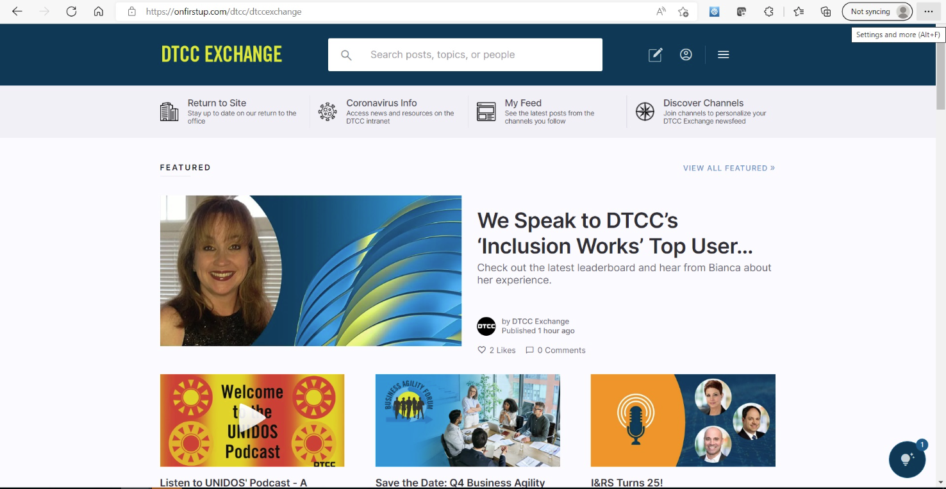Screen dimensions: 946x489
Task: Reload the page with refresh icon
Action: click(71, 12)
